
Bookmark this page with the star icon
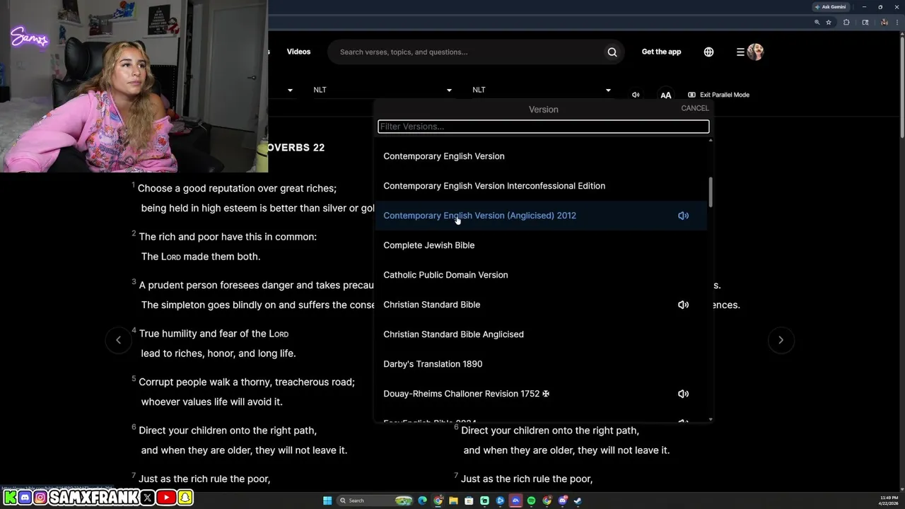829,22
